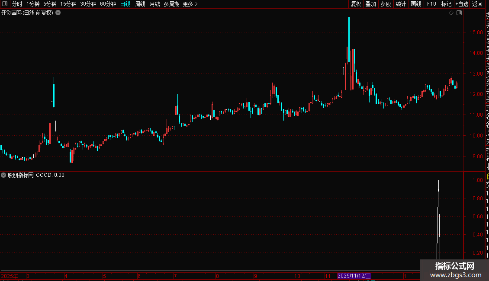The width and height of the screenshot is (489, 281).
Task: Switch to 日线 daily chart
Action: (125, 4)
